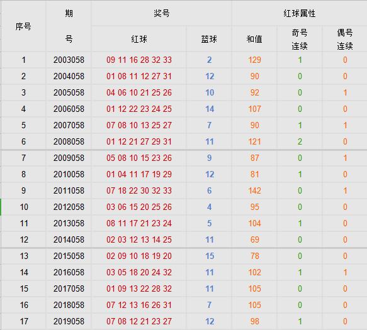
Task: Select sum value 87
Action: coord(254,158)
